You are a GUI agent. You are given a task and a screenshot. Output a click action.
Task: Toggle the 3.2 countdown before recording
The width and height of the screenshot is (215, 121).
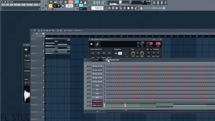pos(61,2)
